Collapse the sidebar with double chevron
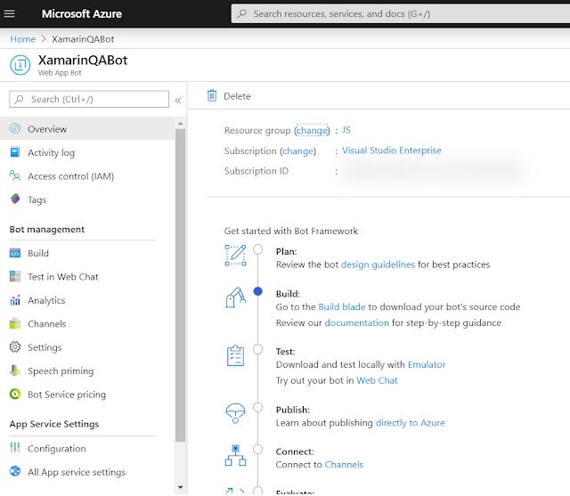This screenshot has width=570, height=496. [x=178, y=101]
